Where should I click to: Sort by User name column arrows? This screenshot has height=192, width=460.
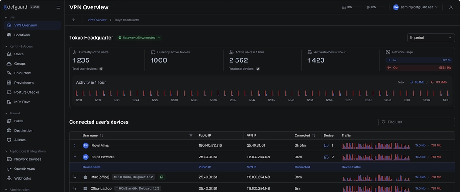pos(101,136)
